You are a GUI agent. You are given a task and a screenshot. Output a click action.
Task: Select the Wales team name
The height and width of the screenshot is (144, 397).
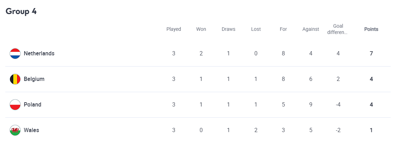pos(31,130)
